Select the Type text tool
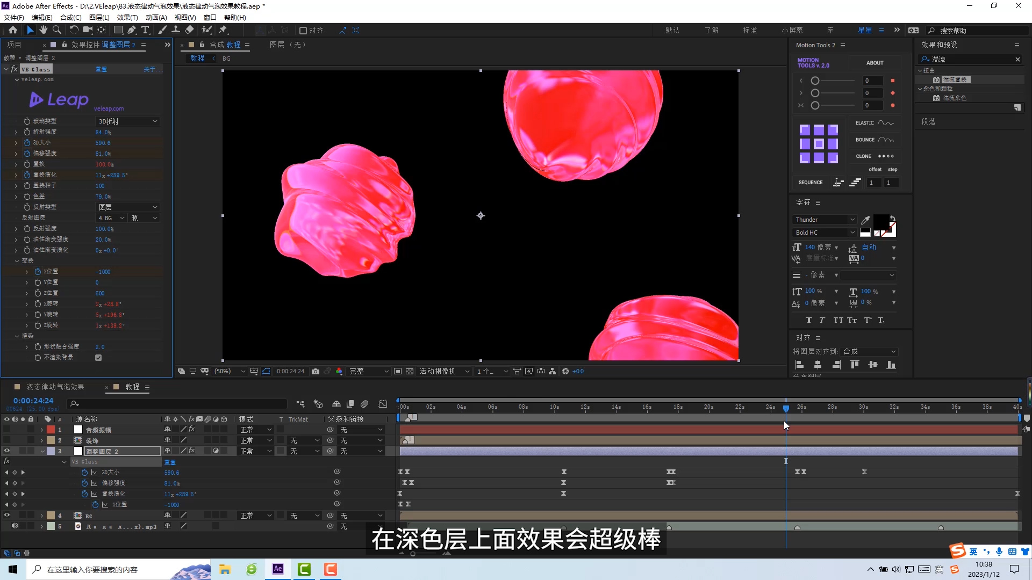This screenshot has height=580, width=1032. [145, 30]
